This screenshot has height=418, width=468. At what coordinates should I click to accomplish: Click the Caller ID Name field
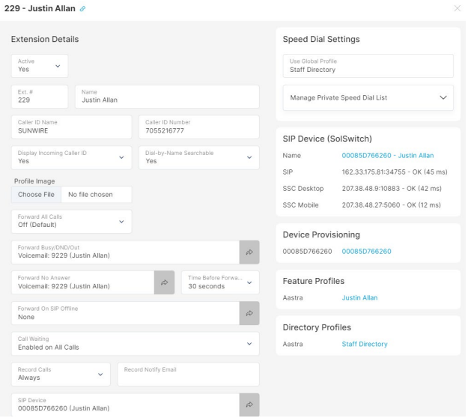71,127
